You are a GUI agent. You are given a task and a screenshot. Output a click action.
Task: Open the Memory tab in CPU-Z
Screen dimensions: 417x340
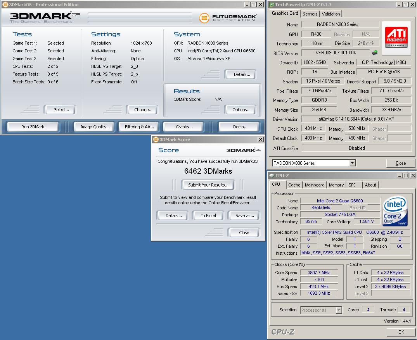(x=336, y=185)
